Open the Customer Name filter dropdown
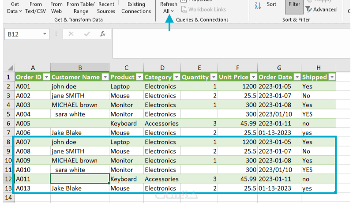Viewport: 353px width, 203px height. click(x=105, y=77)
